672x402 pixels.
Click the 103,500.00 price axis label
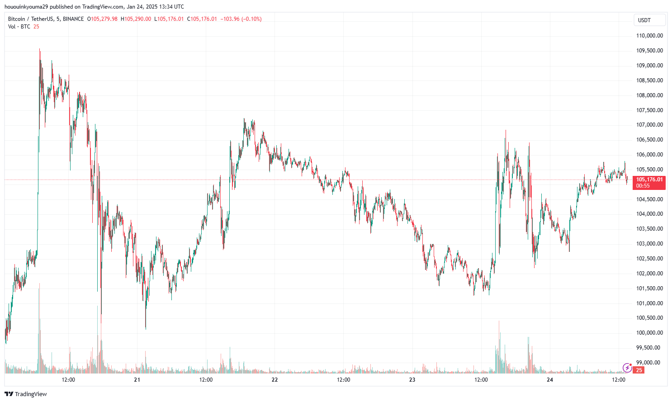649,229
